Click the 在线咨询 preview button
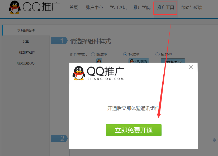Image resolution: width=218 pixels, height=156 pixels. click(x=173, y=61)
